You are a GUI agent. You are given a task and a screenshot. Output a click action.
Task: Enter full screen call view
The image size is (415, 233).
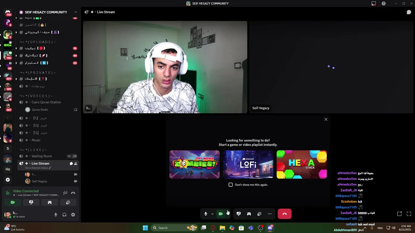(x=409, y=214)
